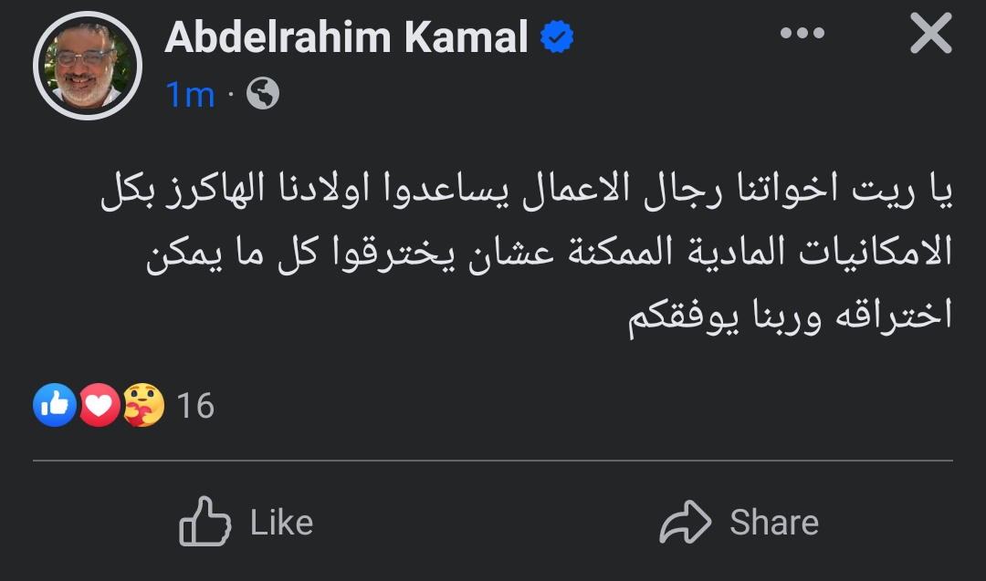Viewport: 986px width, 581px height.
Task: Click the red heart reaction emoji
Action: tap(100, 405)
